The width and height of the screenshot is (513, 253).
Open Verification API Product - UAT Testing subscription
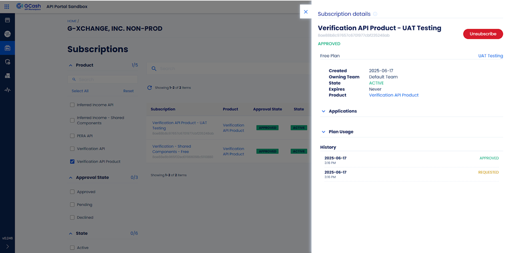point(179,125)
